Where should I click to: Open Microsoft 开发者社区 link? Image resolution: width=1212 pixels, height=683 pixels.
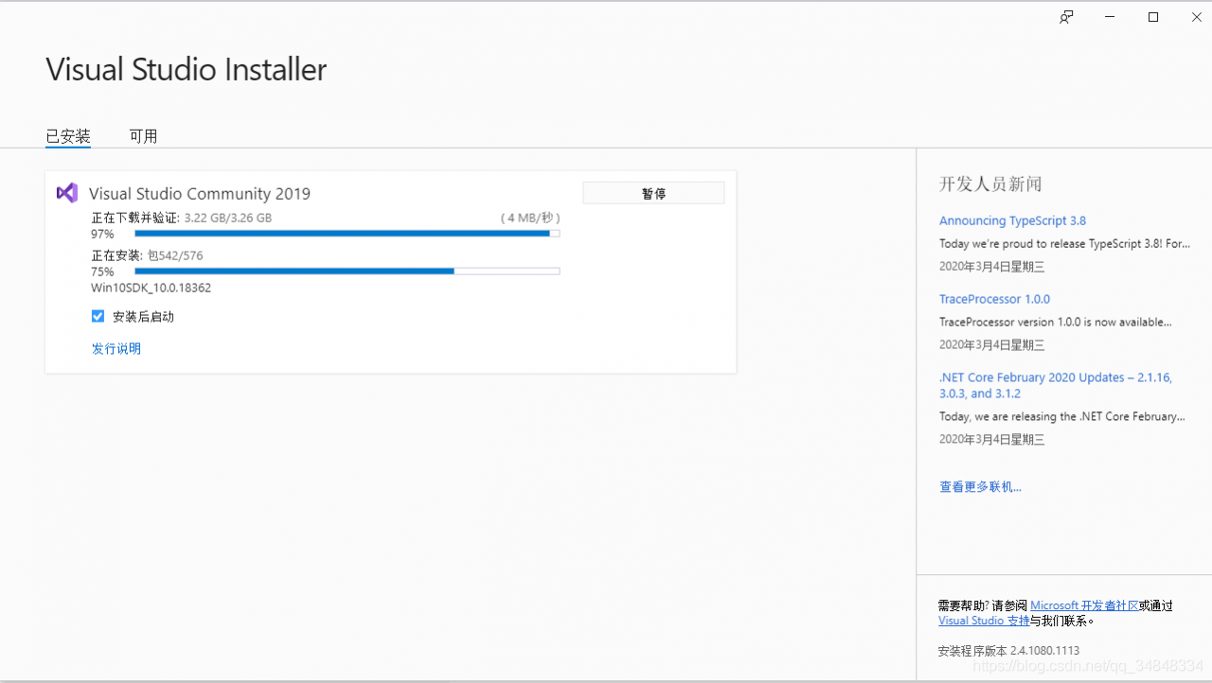click(1084, 605)
